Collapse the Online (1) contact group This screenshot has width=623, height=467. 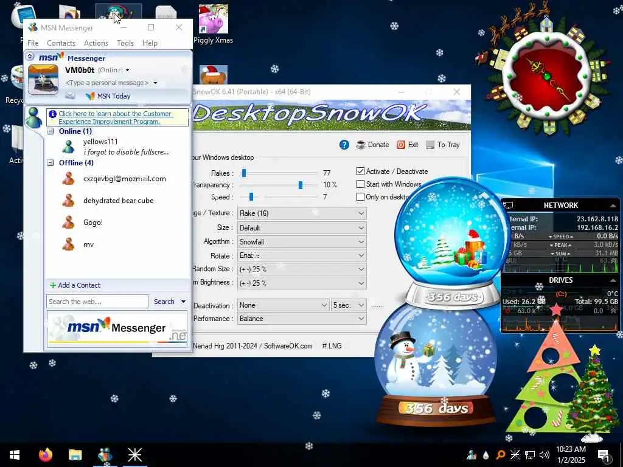[50, 131]
